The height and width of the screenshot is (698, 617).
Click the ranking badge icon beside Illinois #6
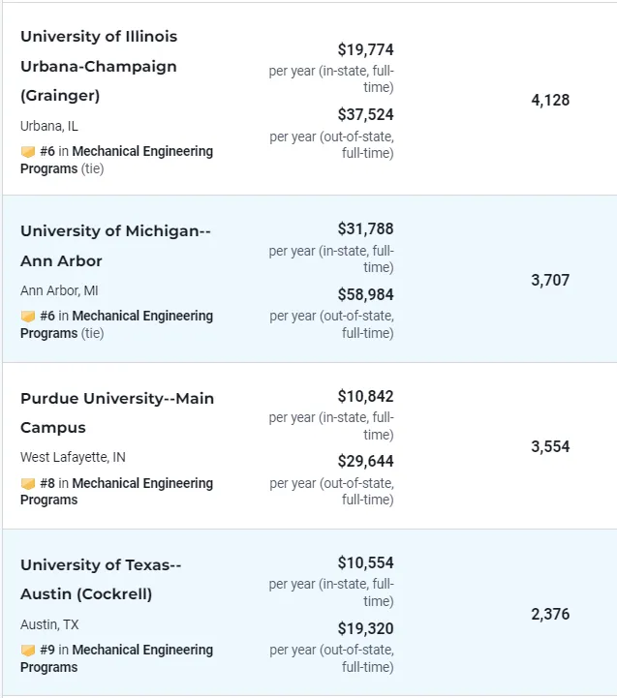[28, 152]
